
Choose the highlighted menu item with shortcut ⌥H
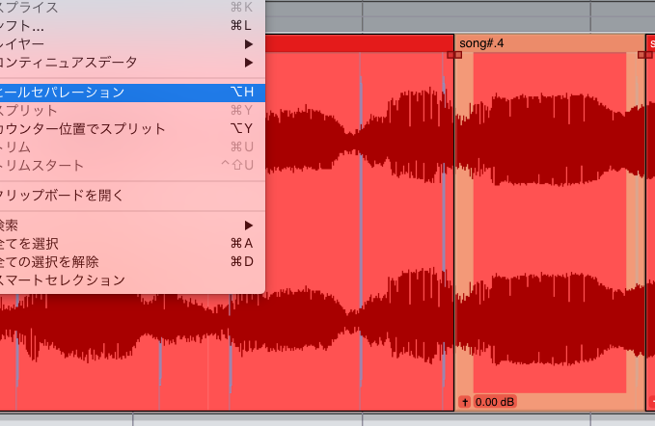(x=132, y=93)
